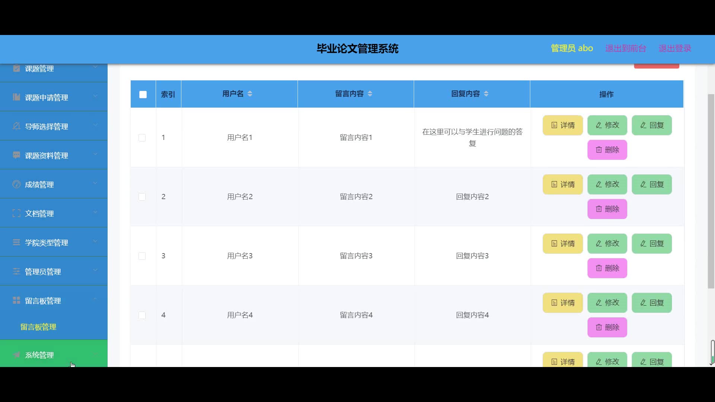Click the 系统管理 sidebar icon
This screenshot has width=715, height=402.
click(16, 355)
